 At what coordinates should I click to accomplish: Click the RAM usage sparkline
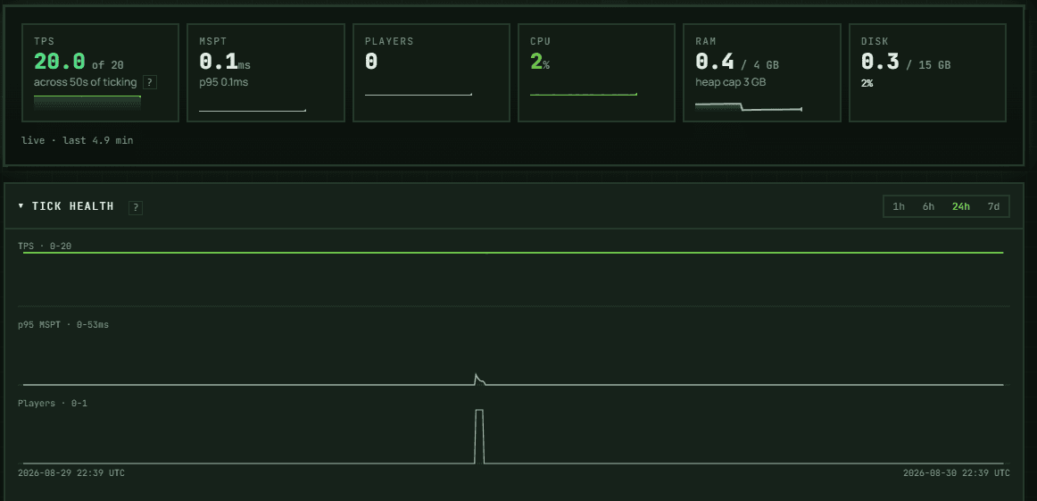(749, 106)
